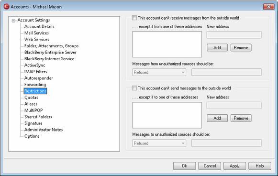Open the Mail Services settings page
The height and width of the screenshot is (176, 278).
[x=36, y=33]
